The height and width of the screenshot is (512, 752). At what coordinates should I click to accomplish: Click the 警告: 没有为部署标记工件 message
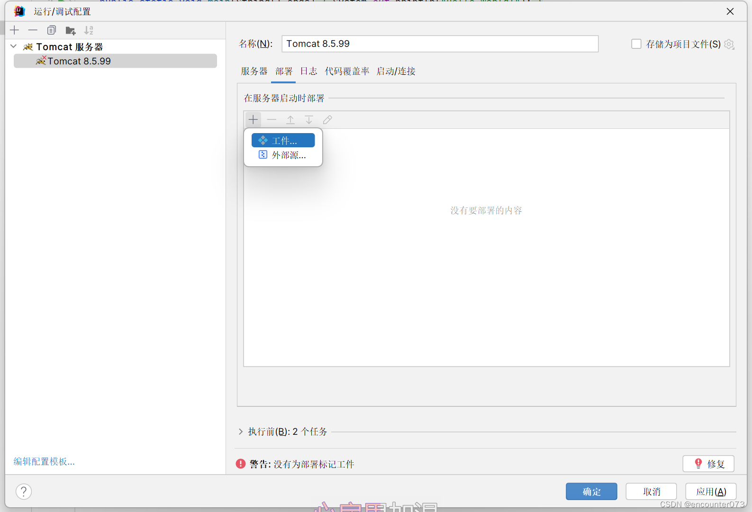click(x=302, y=464)
